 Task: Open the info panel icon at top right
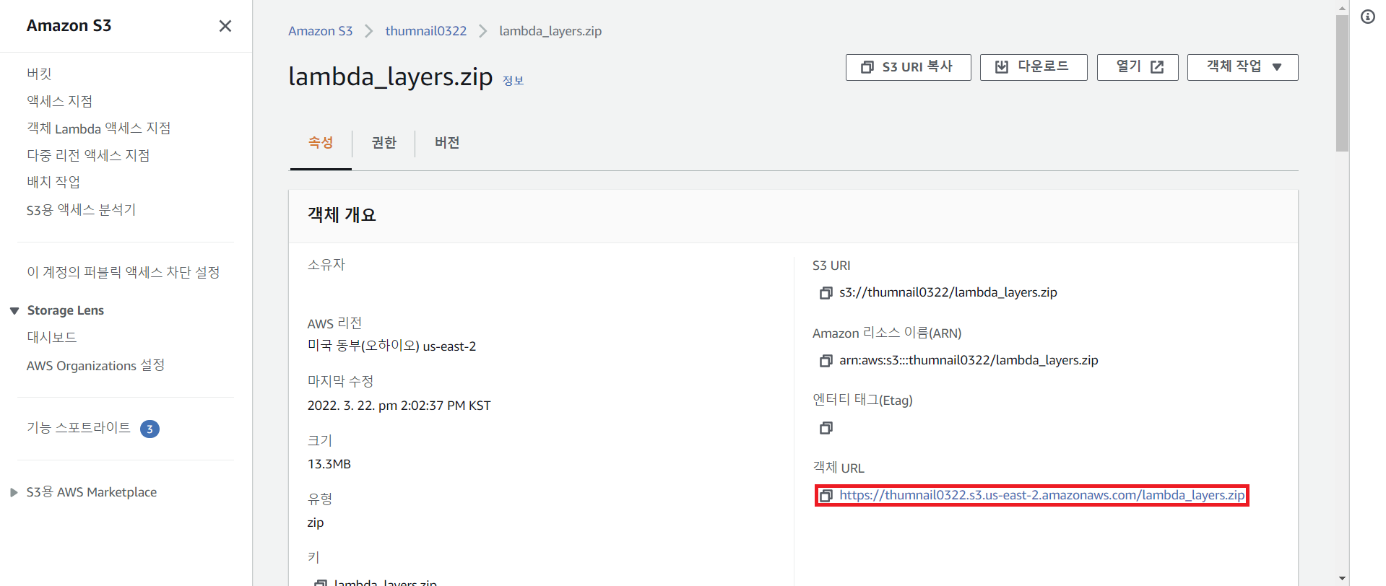tap(1368, 17)
